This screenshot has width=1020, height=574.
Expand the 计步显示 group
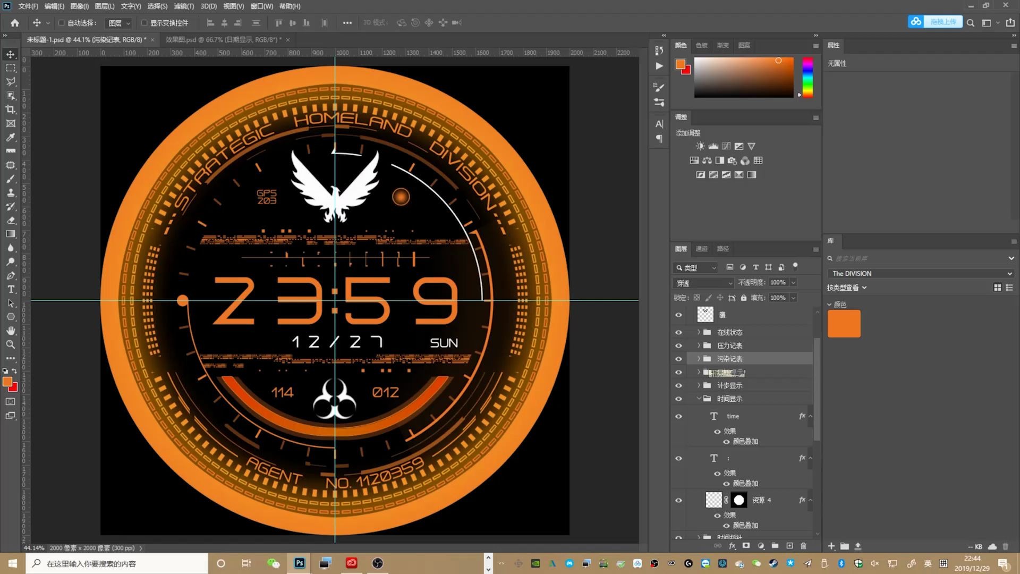[x=699, y=385]
